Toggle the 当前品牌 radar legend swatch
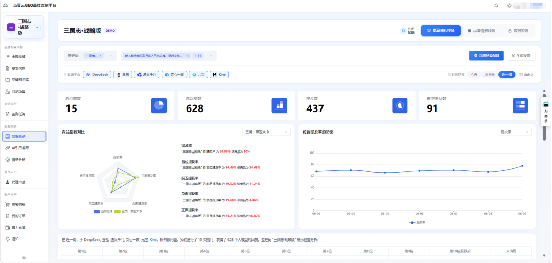 97,211
